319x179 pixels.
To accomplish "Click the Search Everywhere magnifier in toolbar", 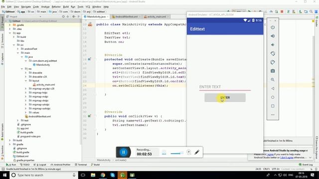I will (x=311, y=11).
